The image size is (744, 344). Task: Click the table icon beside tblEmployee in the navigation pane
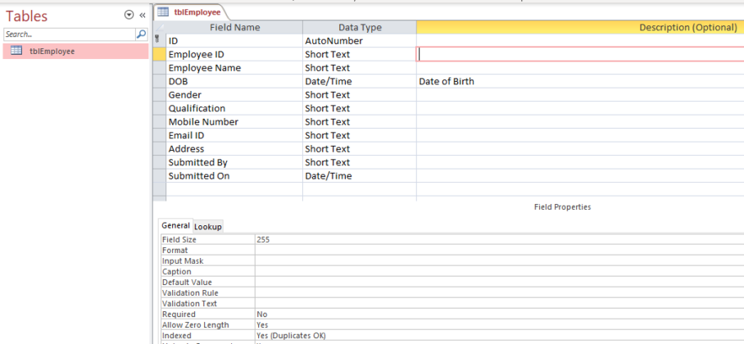16,51
